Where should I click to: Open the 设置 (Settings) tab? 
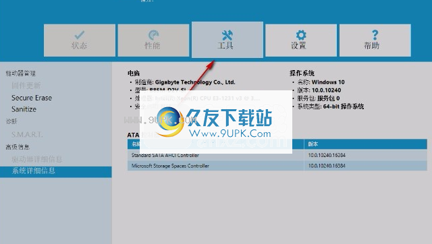[301, 40]
